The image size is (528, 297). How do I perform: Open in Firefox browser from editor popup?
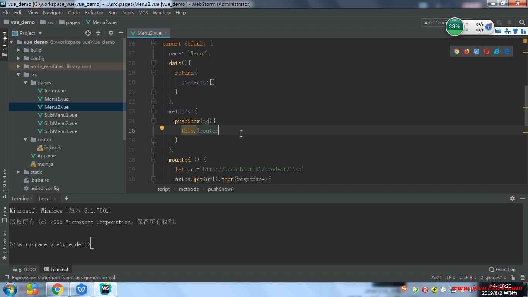467,51
